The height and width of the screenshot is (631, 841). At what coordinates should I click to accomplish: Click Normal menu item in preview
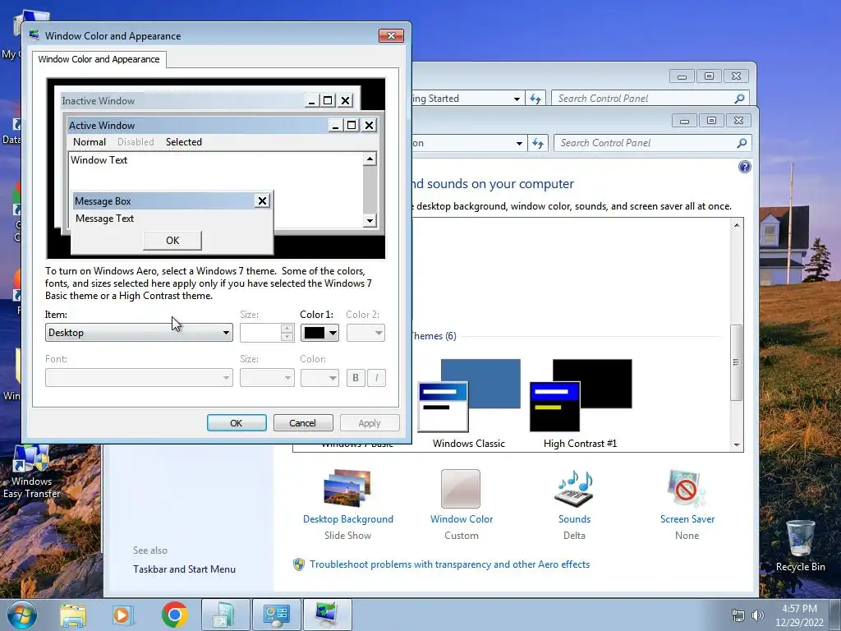[x=89, y=141]
